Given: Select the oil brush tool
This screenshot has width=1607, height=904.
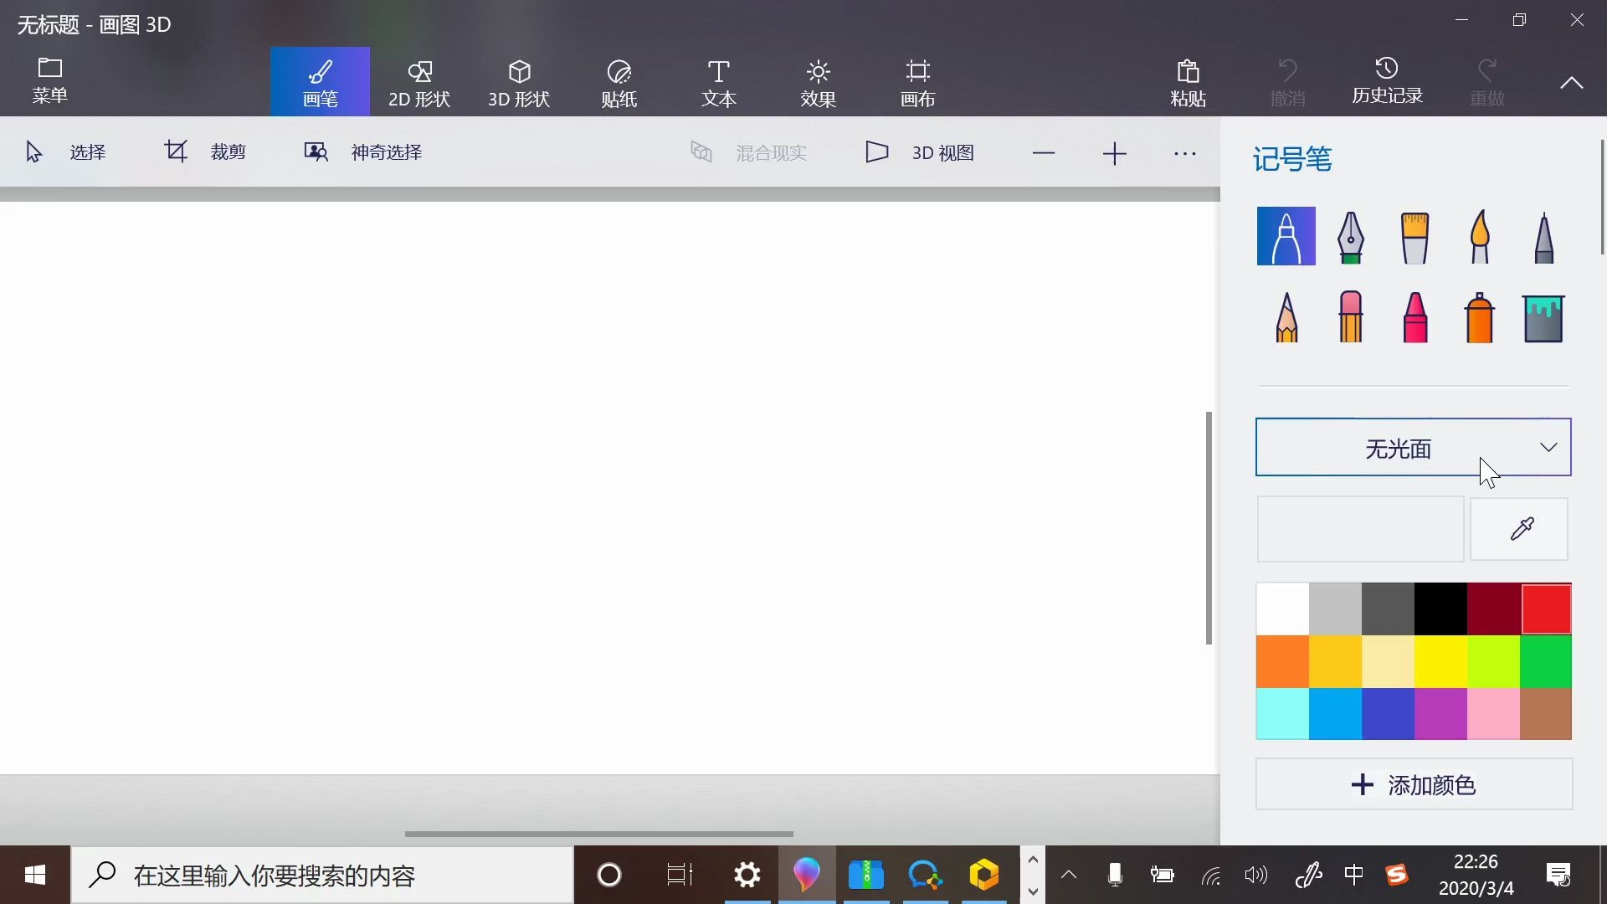Looking at the screenshot, I should [x=1414, y=237].
